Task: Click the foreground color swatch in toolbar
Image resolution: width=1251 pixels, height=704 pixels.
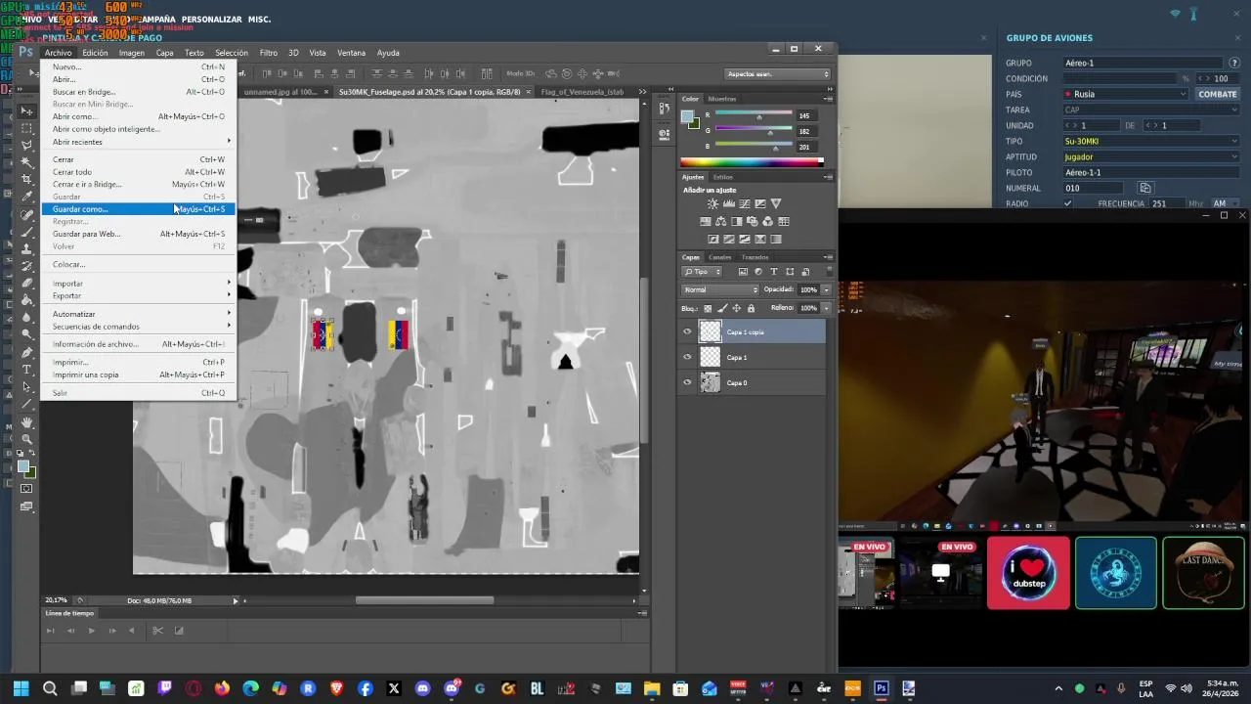Action: pos(23,467)
